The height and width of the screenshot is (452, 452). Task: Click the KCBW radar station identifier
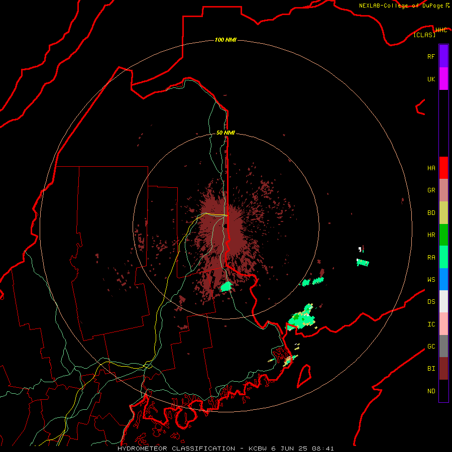click(258, 448)
